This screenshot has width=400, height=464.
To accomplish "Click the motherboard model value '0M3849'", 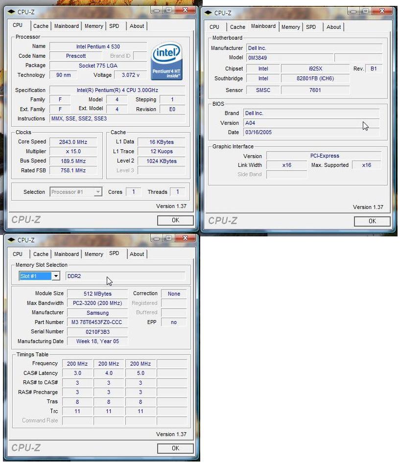I will (289, 58).
